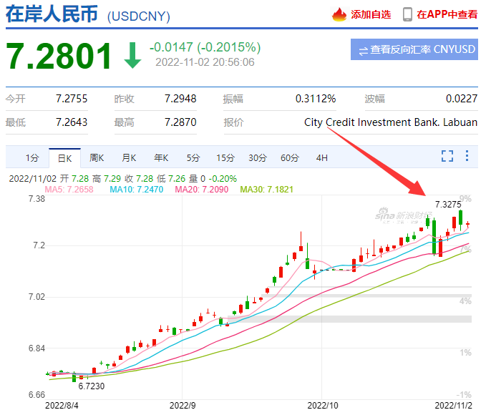486x410 pixels.
Task: Select the 日K daily candlestick tab
Action: tap(65, 157)
